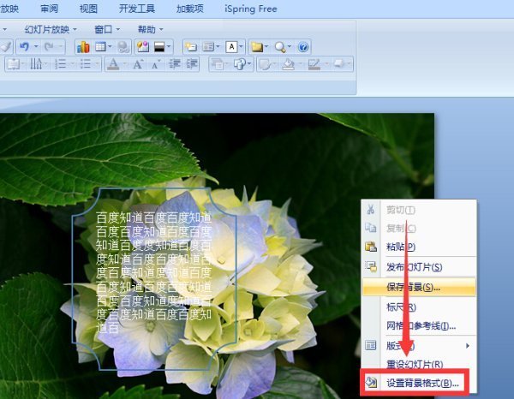Switch to the 开发工具 ribbon tab
The width and height of the screenshot is (514, 399).
tap(137, 9)
